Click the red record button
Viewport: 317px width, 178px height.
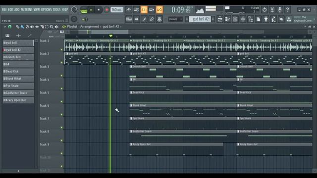tap(106, 10)
